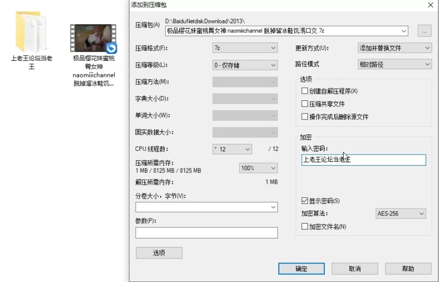This screenshot has width=439, height=282.
Task: Uncheck the 显示密码 checkbox
Action: [x=305, y=201]
